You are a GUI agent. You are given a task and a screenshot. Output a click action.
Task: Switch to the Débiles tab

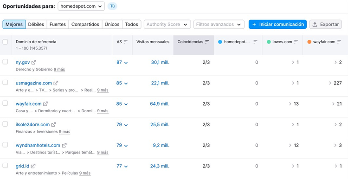[x=36, y=25]
